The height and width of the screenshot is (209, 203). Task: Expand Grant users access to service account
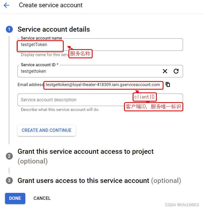click(99, 181)
